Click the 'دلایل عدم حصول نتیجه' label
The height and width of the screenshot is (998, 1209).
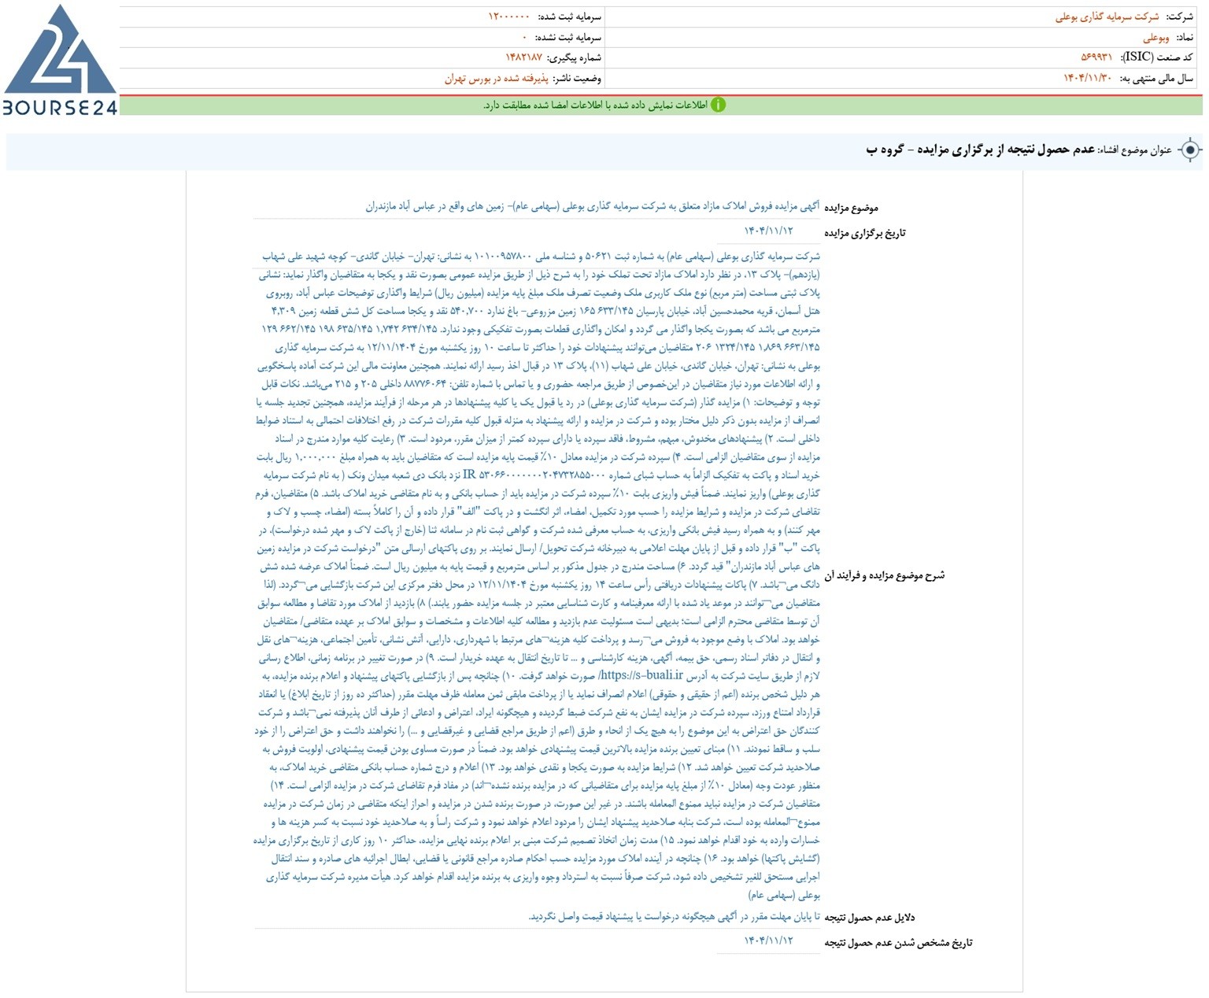[869, 918]
